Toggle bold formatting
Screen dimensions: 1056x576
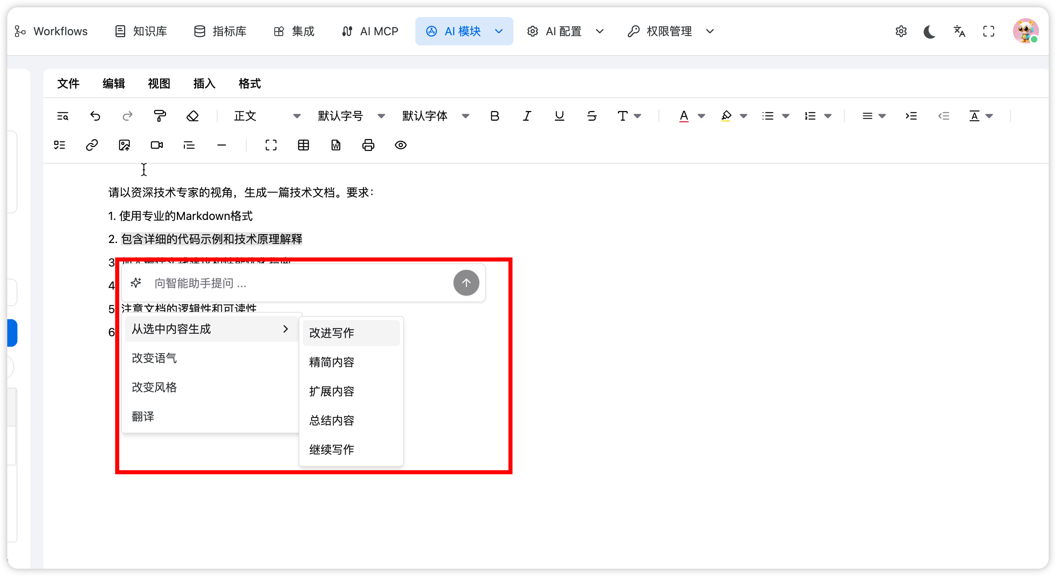[x=494, y=116]
